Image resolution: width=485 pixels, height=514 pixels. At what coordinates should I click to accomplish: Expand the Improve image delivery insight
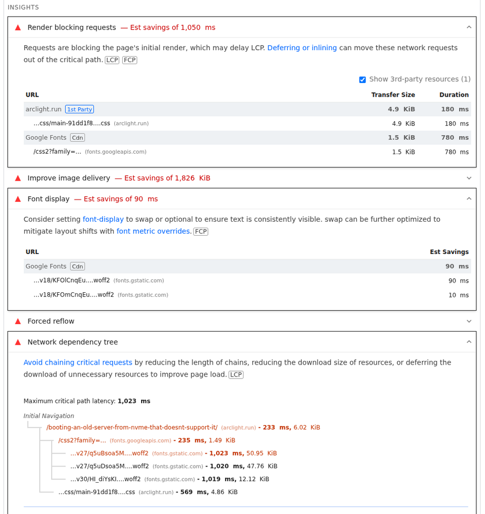(x=469, y=178)
